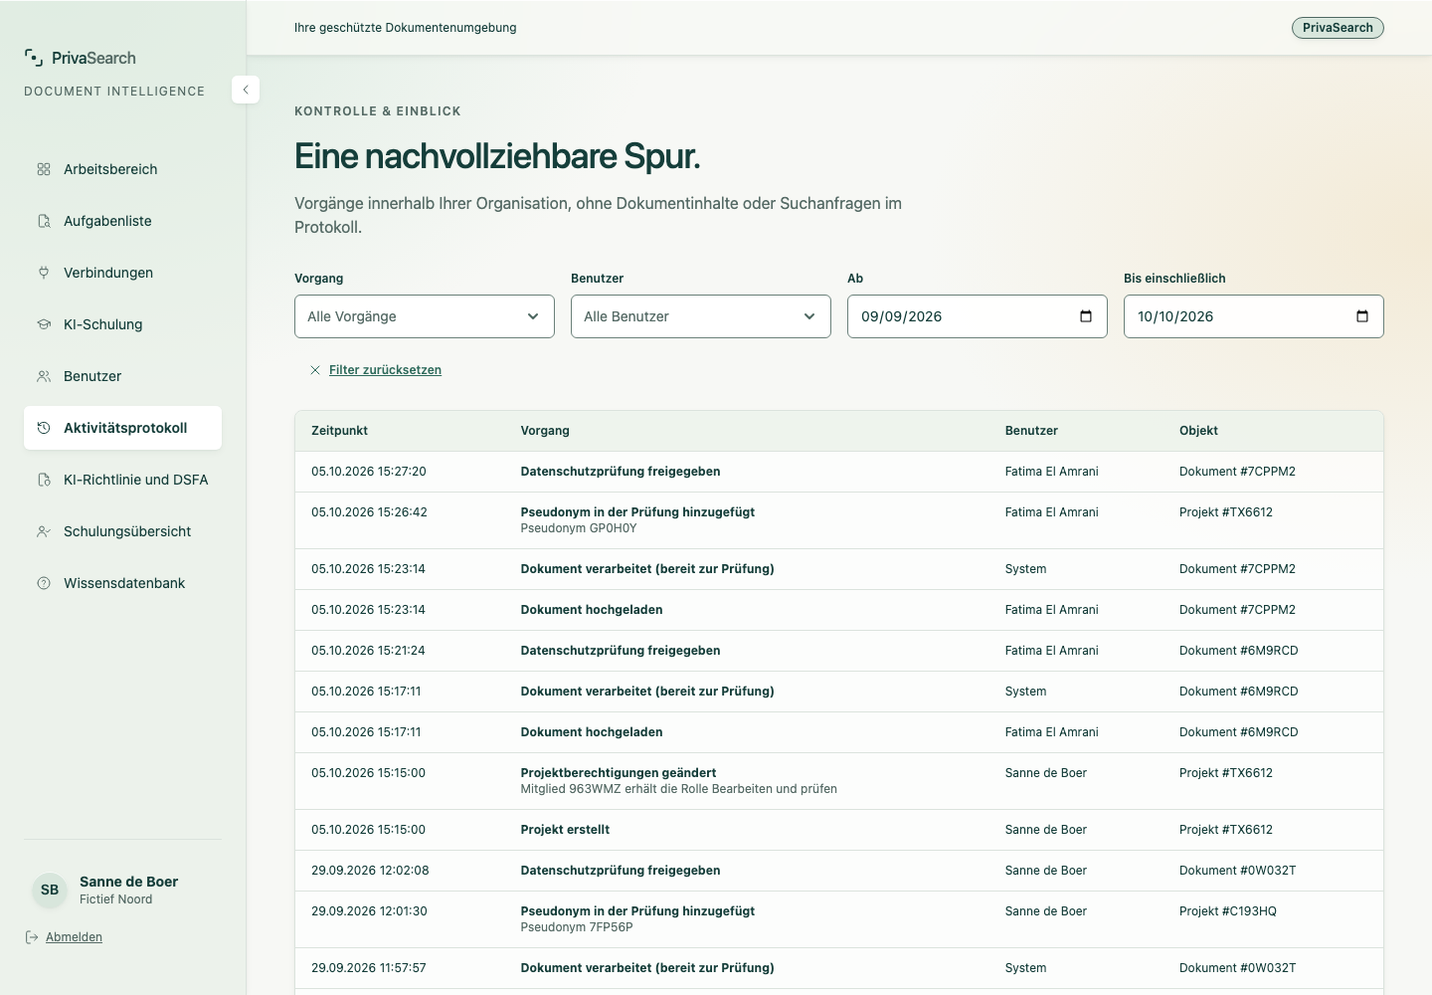The width and height of the screenshot is (1432, 995).
Task: Click the Filter zurücksetzen link
Action: (385, 370)
